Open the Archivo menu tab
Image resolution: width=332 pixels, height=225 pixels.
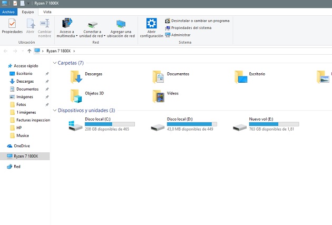[x=8, y=12]
